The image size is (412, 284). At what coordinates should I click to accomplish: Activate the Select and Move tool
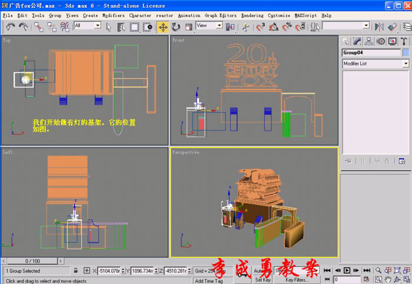coord(163,27)
